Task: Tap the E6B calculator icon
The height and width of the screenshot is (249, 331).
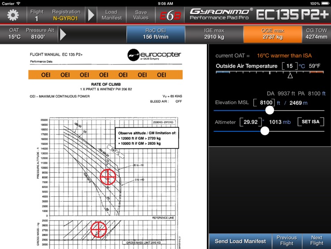Action: tap(170, 15)
